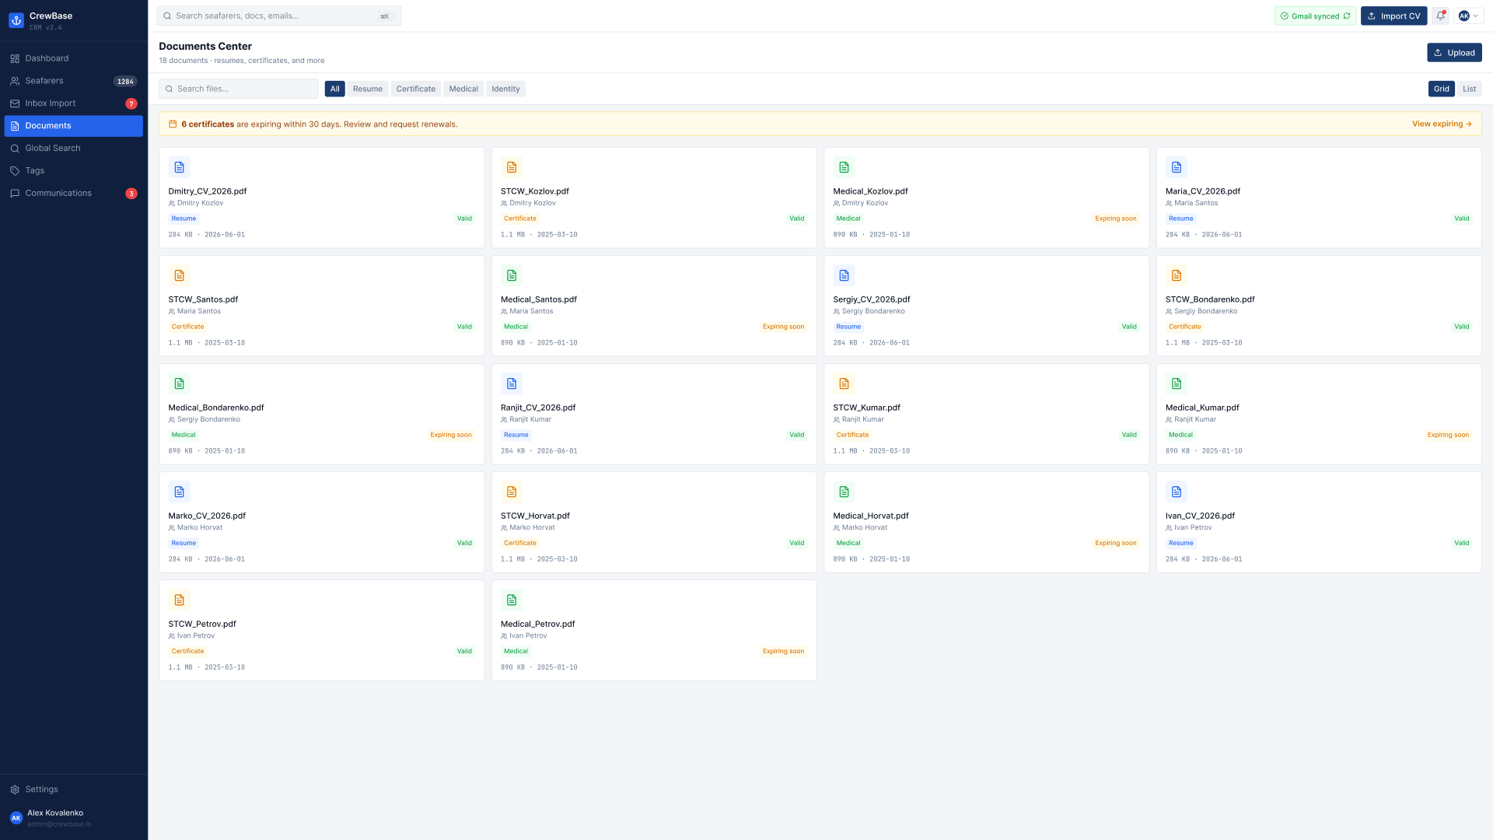Filter documents by Medical
Screen dimensions: 1493x840
tap(463, 89)
